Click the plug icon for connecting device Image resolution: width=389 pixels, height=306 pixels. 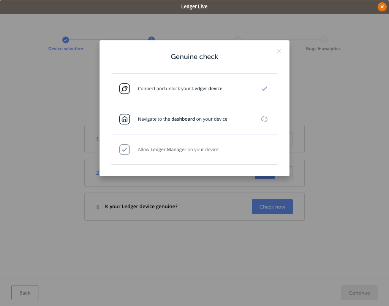pos(125,89)
